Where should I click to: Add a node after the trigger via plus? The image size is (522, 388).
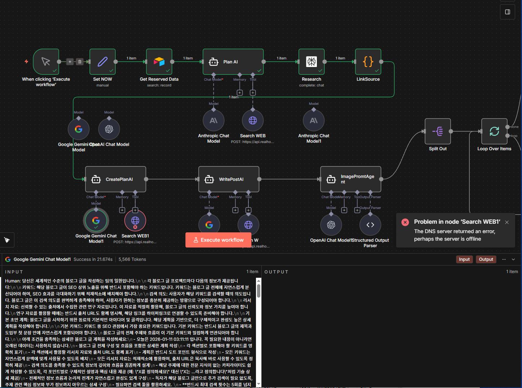[x=70, y=62]
